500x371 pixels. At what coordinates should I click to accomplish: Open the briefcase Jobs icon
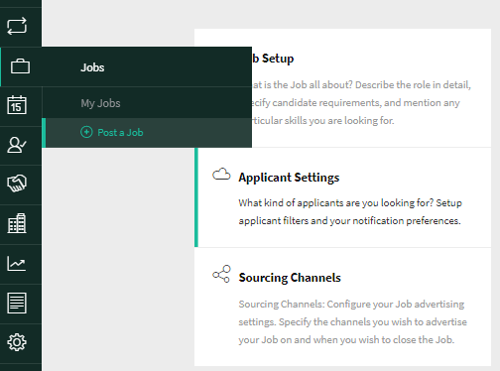pos(20,66)
